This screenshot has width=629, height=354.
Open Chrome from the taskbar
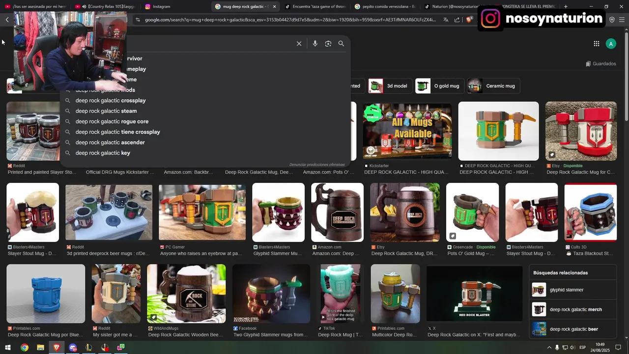[x=24, y=348]
